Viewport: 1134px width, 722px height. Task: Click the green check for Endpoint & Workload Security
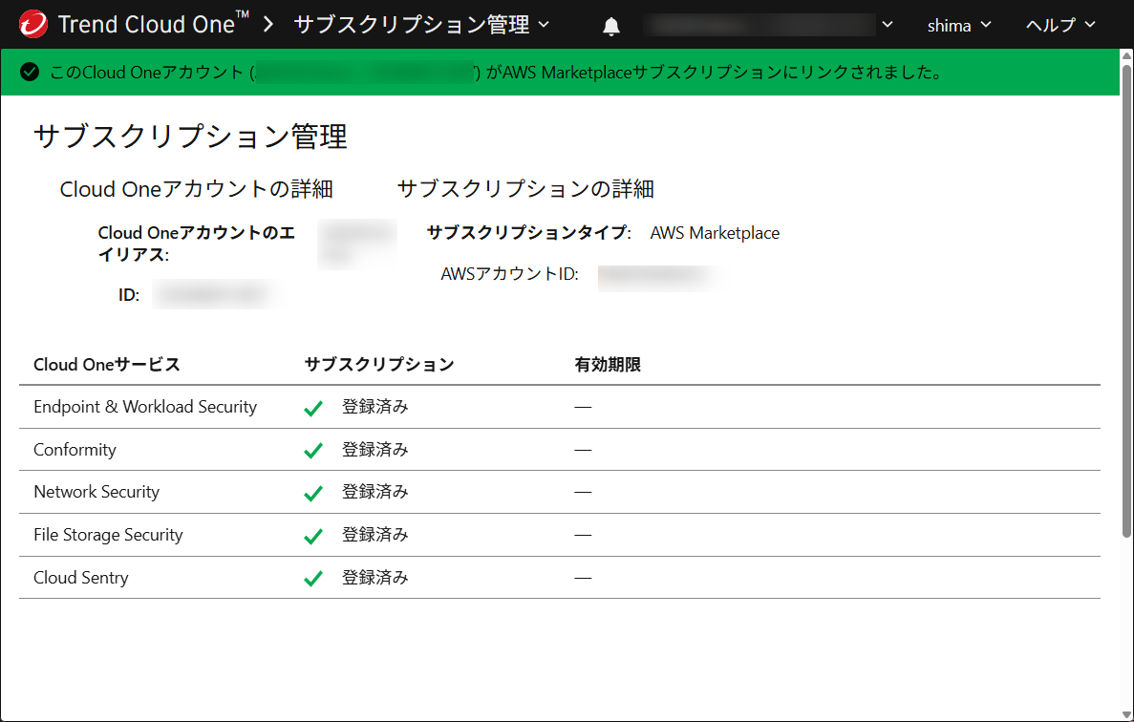pos(313,409)
